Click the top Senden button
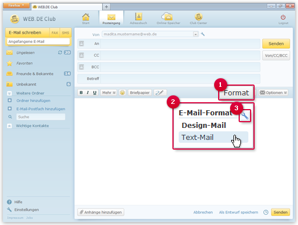This screenshot has width=298, height=225. pos(276,43)
